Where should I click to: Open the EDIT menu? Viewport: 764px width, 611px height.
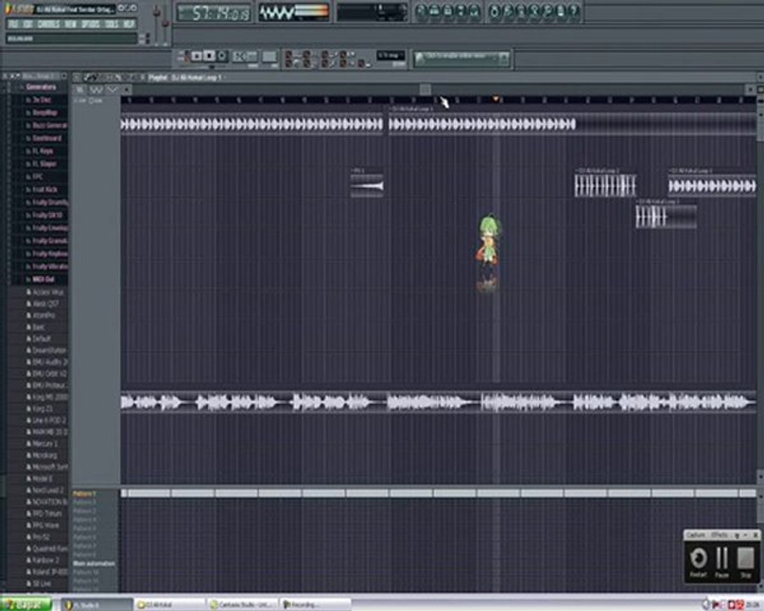pyautogui.click(x=28, y=24)
